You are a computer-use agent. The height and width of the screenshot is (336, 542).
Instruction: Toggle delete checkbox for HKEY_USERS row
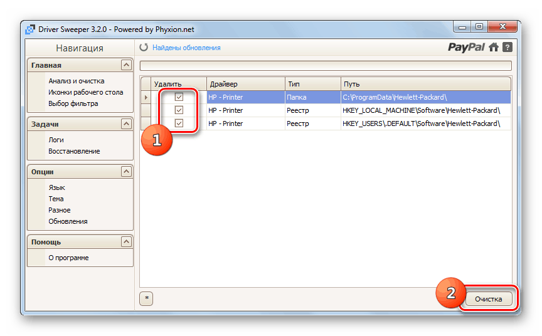179,123
